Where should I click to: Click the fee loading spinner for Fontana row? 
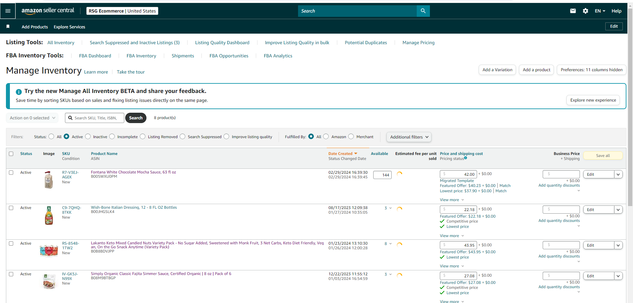[x=400, y=173]
